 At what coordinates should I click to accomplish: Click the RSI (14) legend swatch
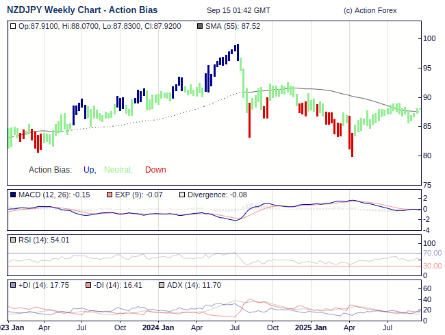coord(13,240)
